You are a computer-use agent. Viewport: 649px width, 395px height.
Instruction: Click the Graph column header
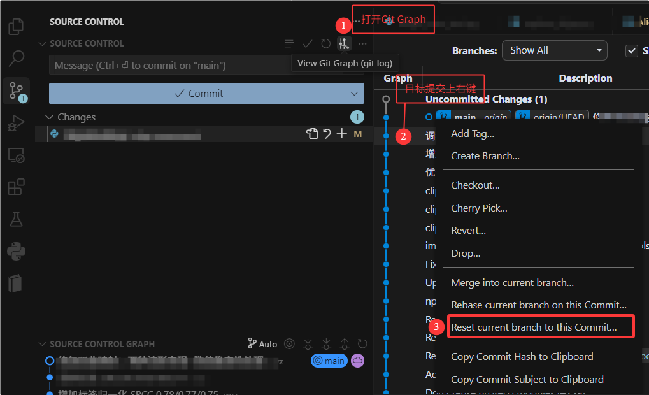click(398, 78)
